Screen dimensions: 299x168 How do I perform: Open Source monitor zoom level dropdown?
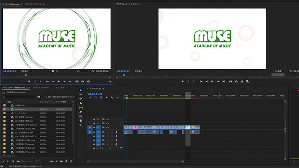click(27, 71)
